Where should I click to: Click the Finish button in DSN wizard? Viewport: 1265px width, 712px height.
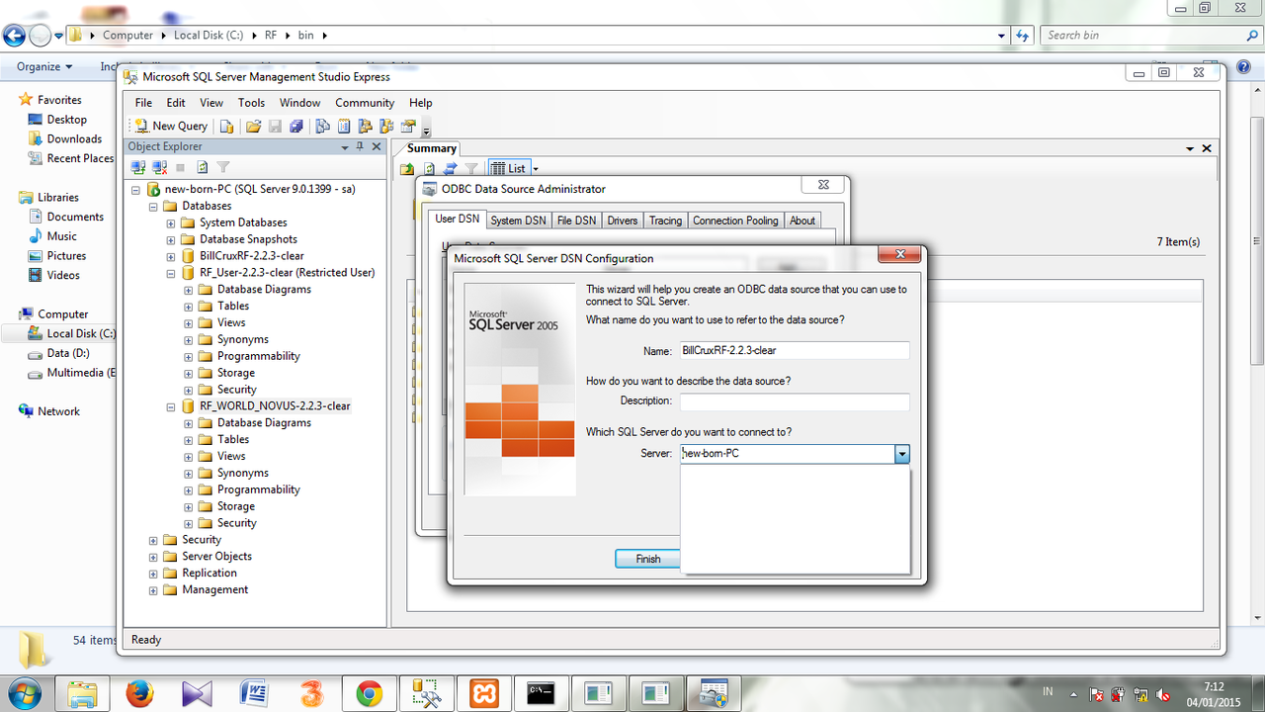648,559
